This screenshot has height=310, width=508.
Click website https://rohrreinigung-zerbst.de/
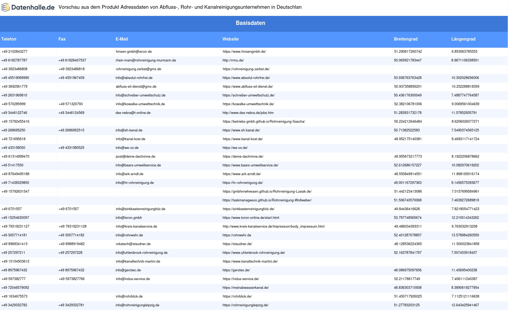pyautogui.click(x=246, y=69)
